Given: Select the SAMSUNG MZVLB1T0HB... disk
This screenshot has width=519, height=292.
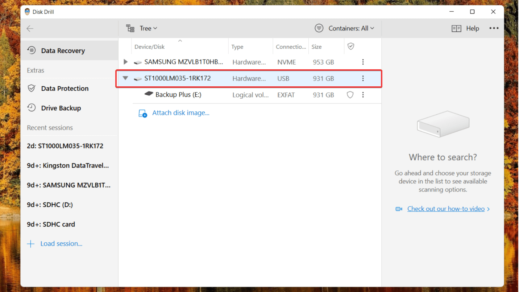Looking at the screenshot, I should point(183,62).
